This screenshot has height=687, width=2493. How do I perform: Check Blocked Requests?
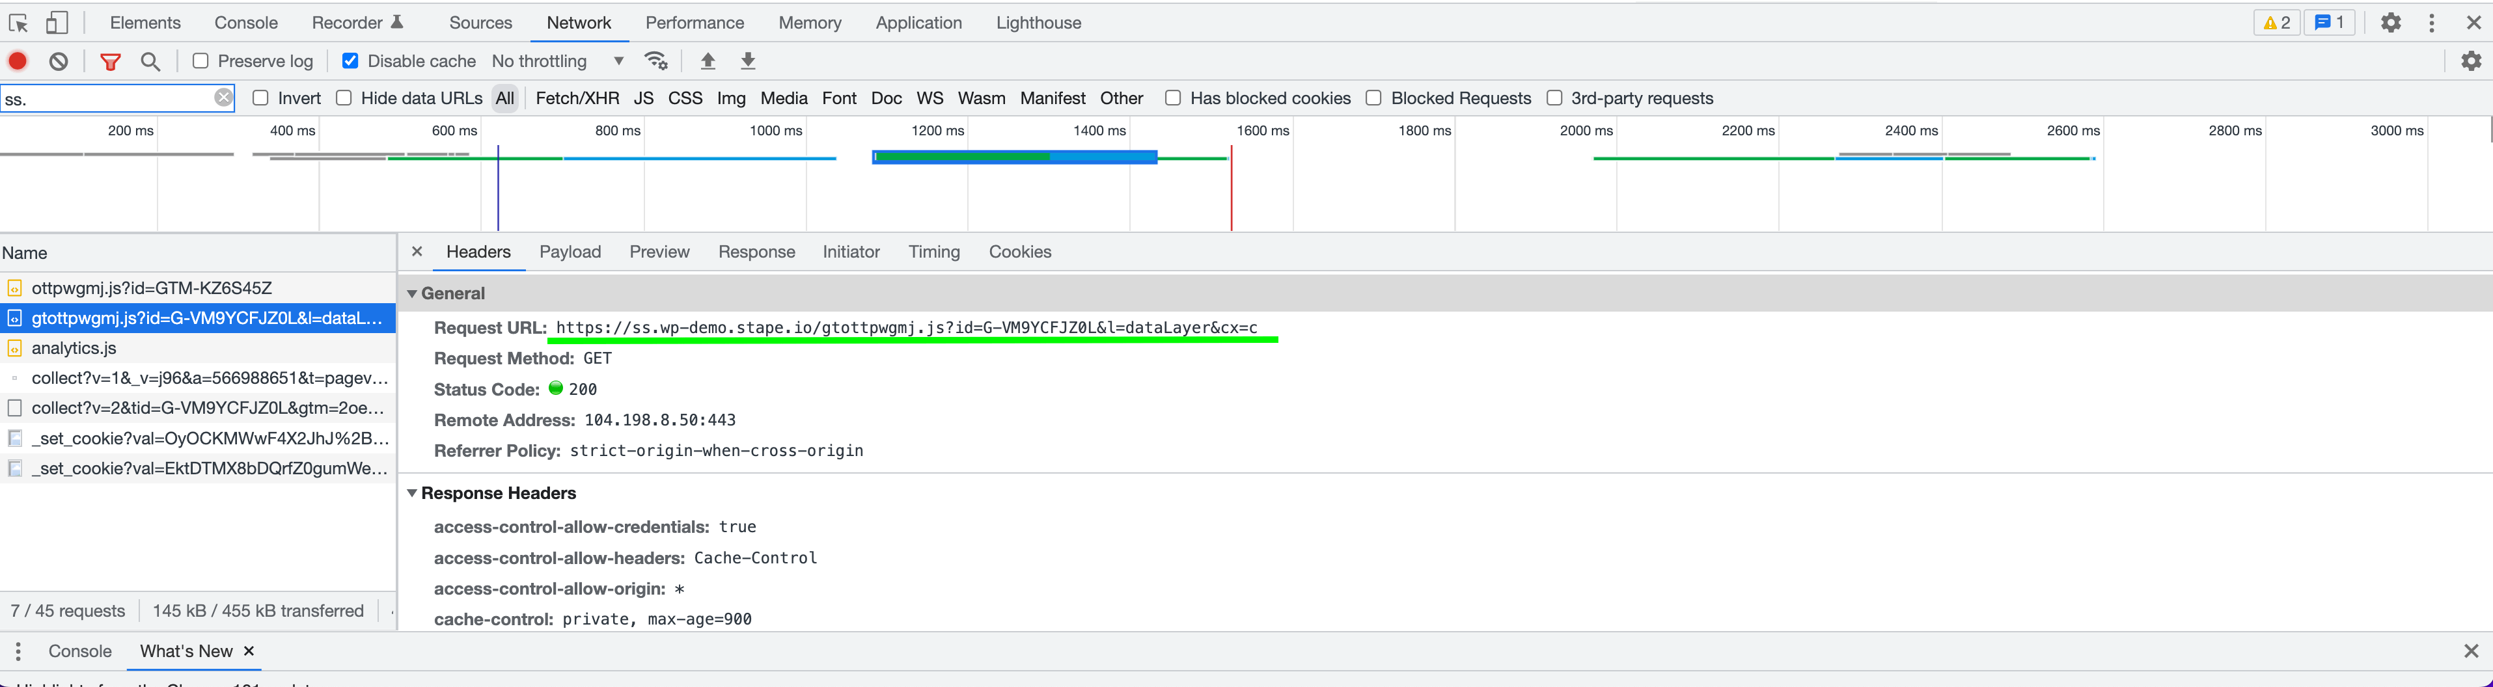pyautogui.click(x=1373, y=98)
